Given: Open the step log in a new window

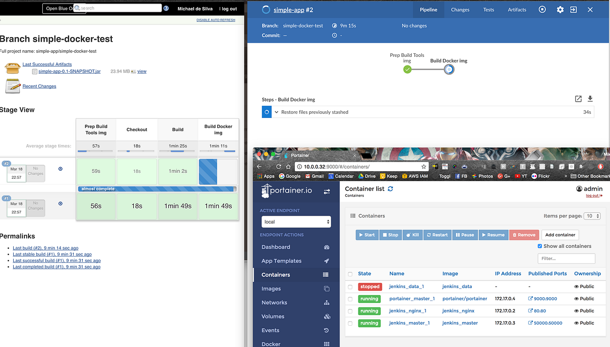Looking at the screenshot, I should coord(578,99).
